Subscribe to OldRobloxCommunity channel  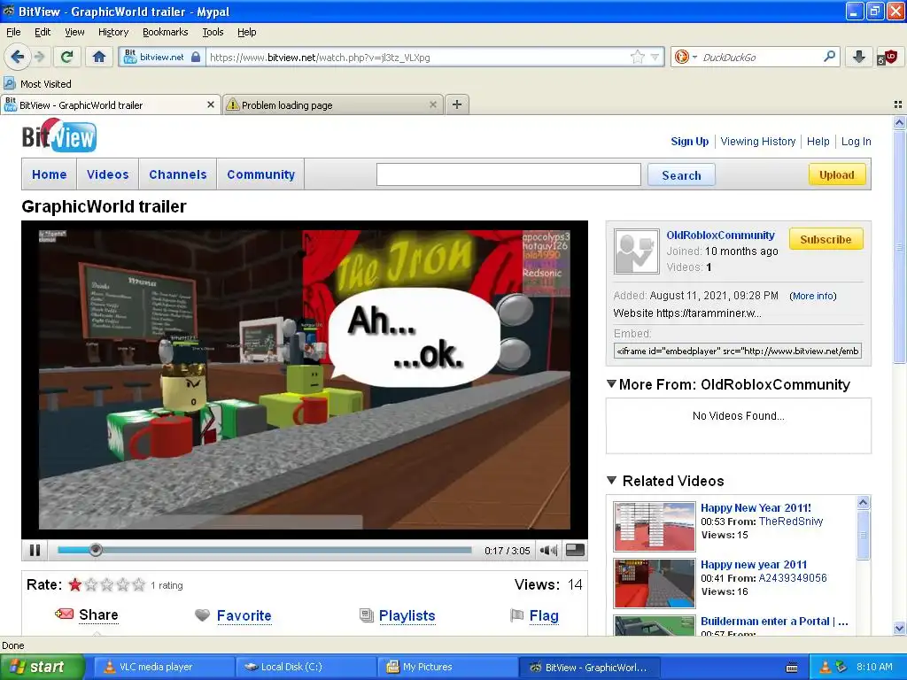click(826, 239)
